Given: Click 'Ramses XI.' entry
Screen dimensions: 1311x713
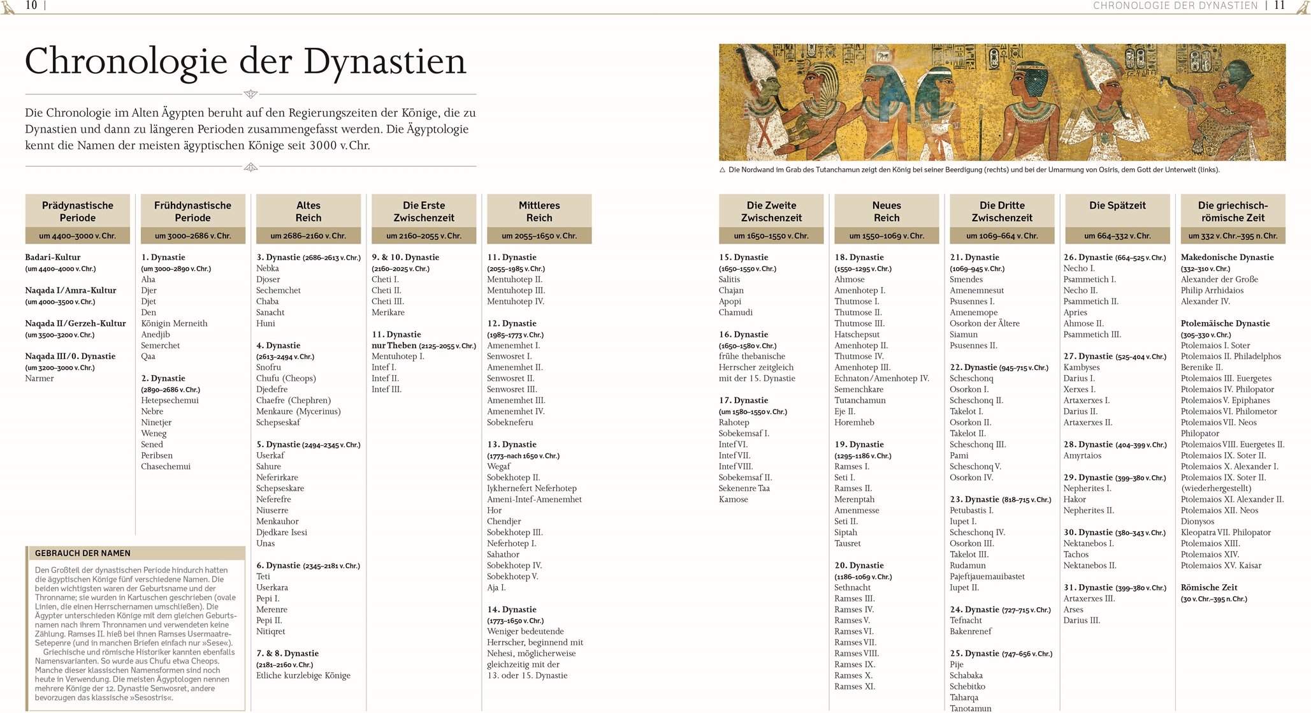Looking at the screenshot, I should coord(855,686).
